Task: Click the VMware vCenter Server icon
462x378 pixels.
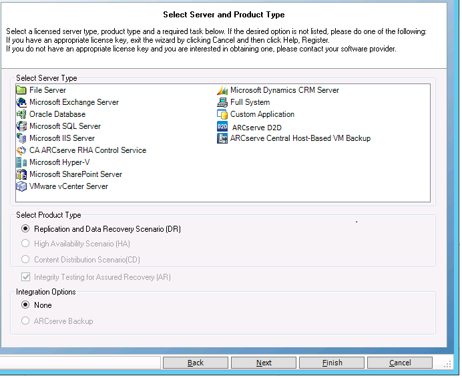Action: click(x=21, y=186)
